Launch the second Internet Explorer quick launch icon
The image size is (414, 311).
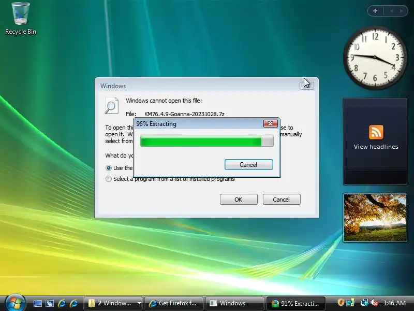click(73, 303)
